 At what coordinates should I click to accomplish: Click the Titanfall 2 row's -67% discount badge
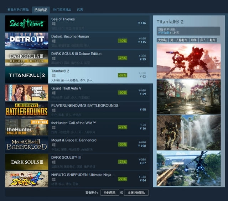pyautogui.click(x=122, y=75)
